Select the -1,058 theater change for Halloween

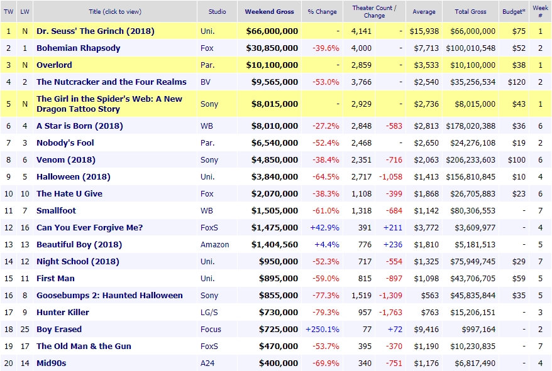point(390,176)
